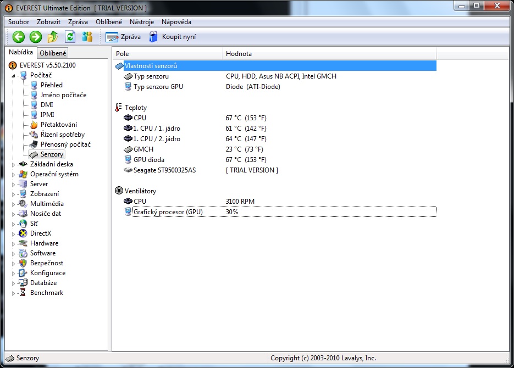Viewport: 514px width, 368px height.
Task: Click the Databáze tree icon
Action: 23,282
